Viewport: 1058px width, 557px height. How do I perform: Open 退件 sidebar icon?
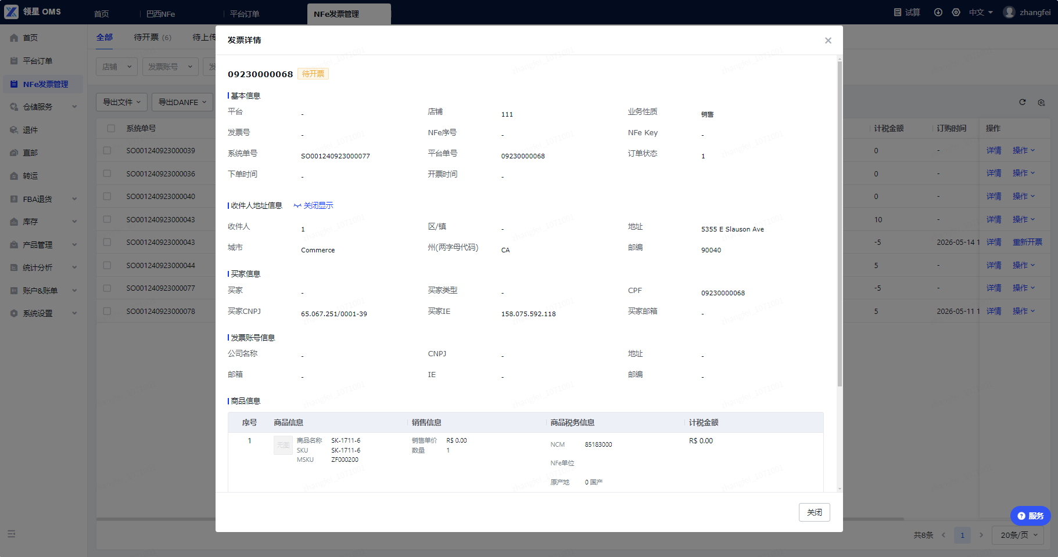click(x=14, y=130)
